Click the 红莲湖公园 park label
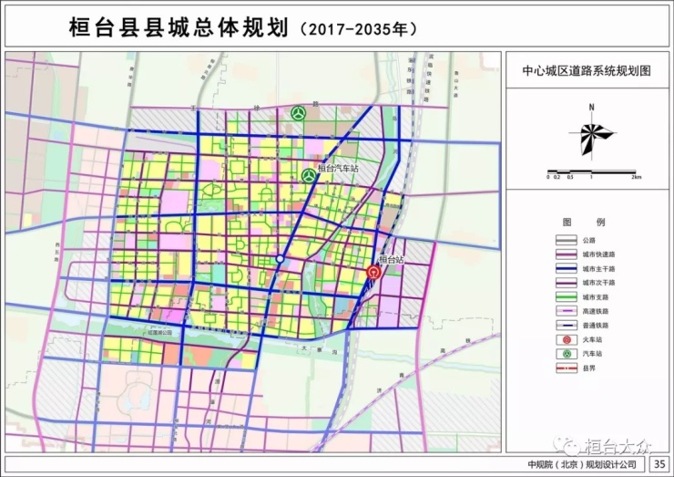 (x=160, y=333)
